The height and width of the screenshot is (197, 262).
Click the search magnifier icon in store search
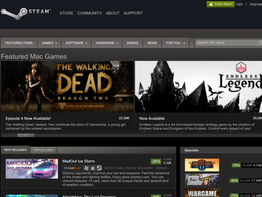coord(261,43)
